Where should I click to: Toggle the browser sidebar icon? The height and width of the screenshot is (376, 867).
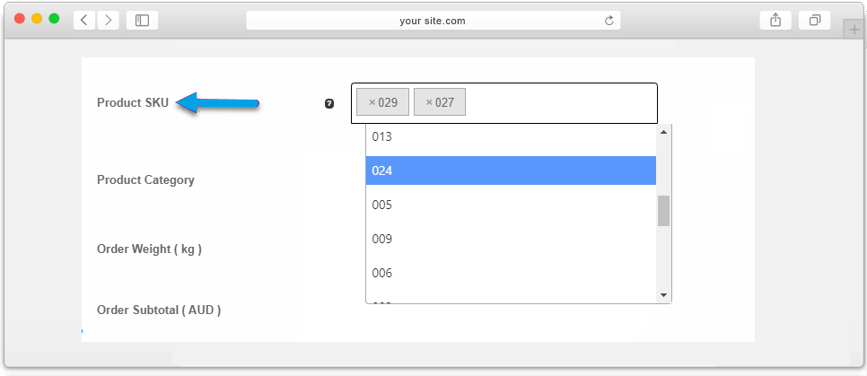point(142,21)
